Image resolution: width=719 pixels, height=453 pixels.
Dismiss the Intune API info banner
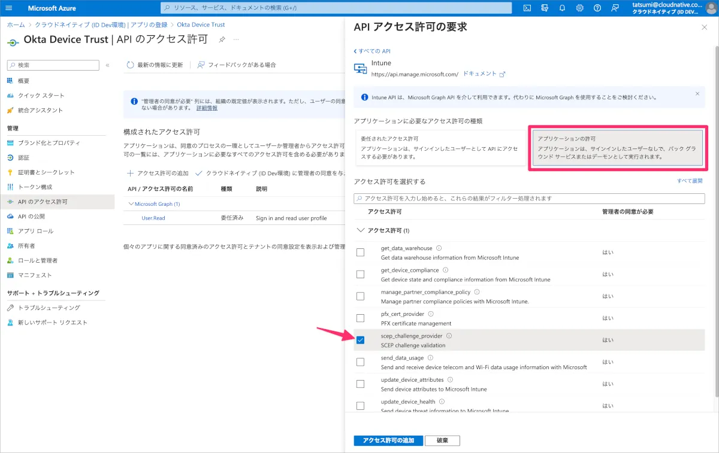(697, 94)
